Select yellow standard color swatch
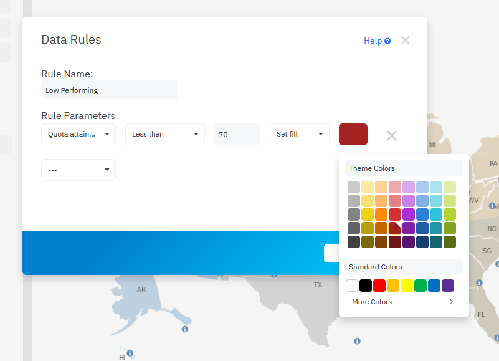The height and width of the screenshot is (361, 499). coord(407,286)
